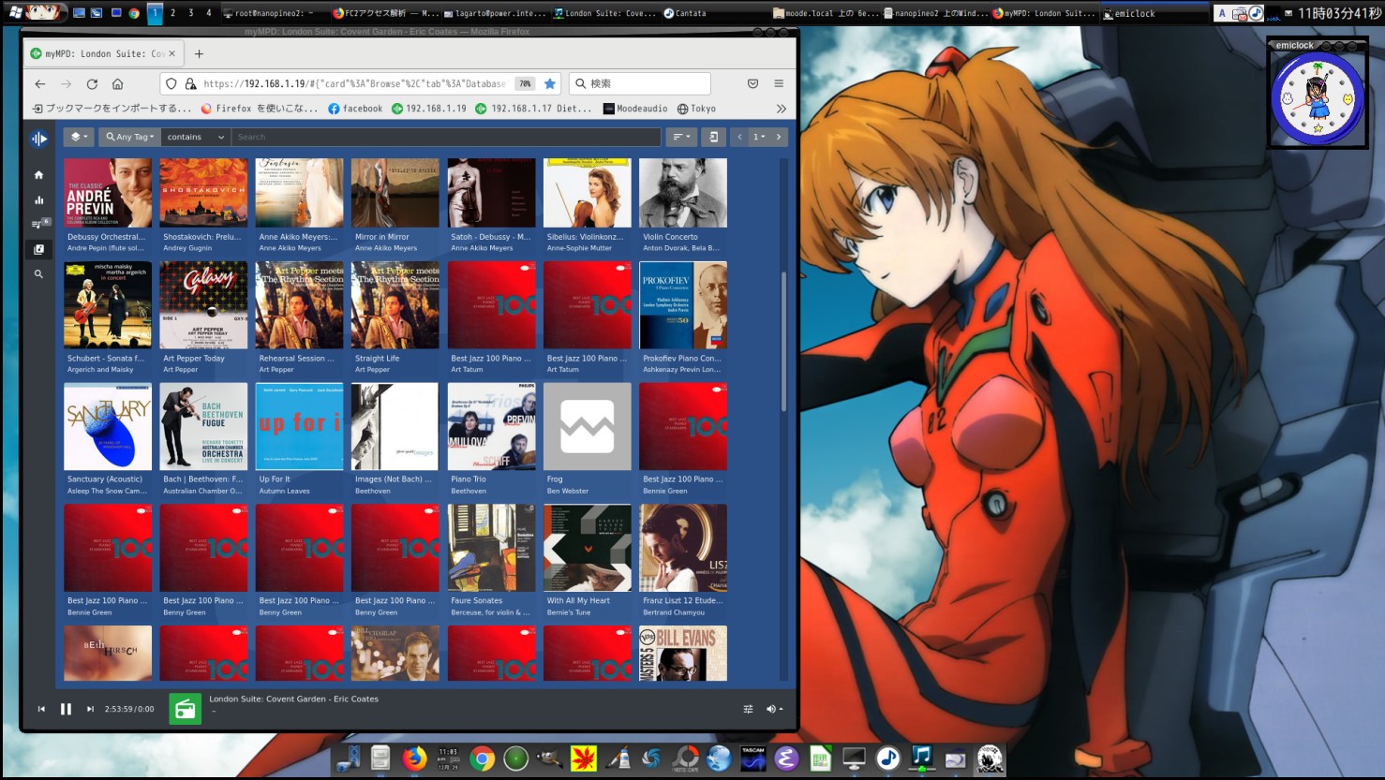Open the browse view layers dropdown
Viewport: 1385px width, 780px height.
coord(79,137)
